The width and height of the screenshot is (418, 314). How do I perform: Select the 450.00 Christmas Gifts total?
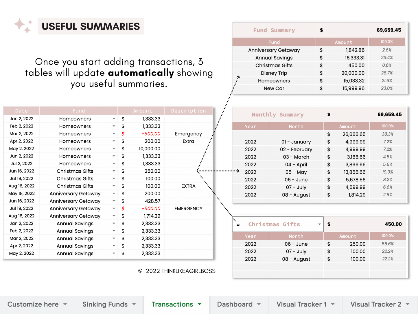click(393, 224)
